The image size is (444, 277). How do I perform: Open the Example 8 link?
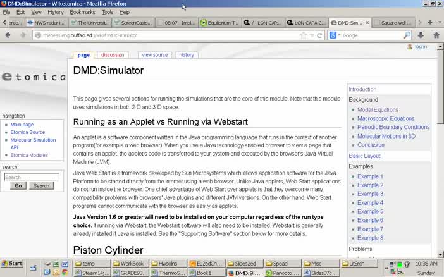[370, 238]
